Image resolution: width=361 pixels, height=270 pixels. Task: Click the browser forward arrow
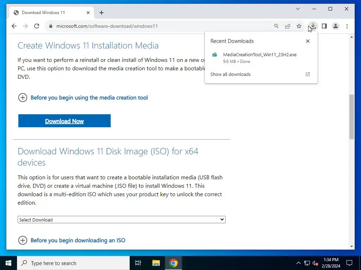point(25,26)
